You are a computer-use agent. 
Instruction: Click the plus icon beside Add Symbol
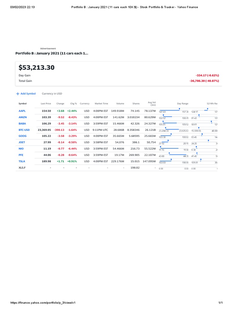tap(18, 94)
